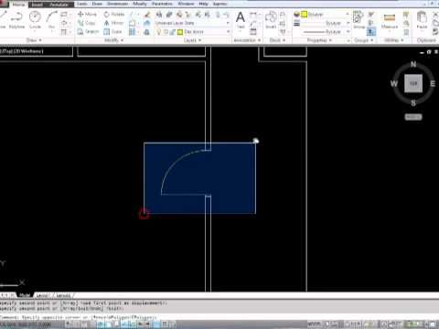The height and width of the screenshot is (329, 439).
Task: Click the Hatch tool in Draw panel
Action: coord(64,32)
